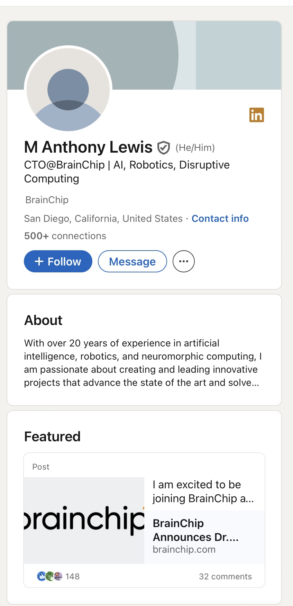Viewport: 293px width, 606px height.
Task: Click the verification shield badge next to name
Action: coord(164,148)
